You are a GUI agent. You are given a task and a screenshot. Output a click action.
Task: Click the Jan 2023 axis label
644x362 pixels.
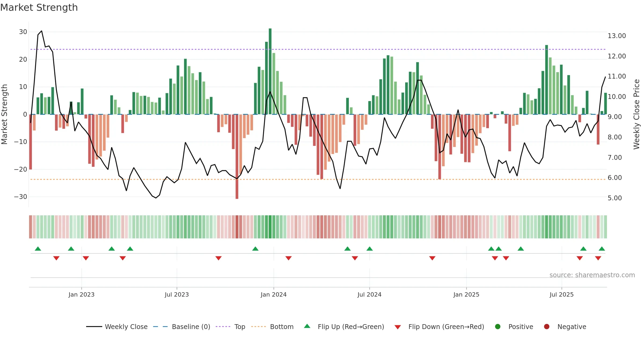click(81, 294)
